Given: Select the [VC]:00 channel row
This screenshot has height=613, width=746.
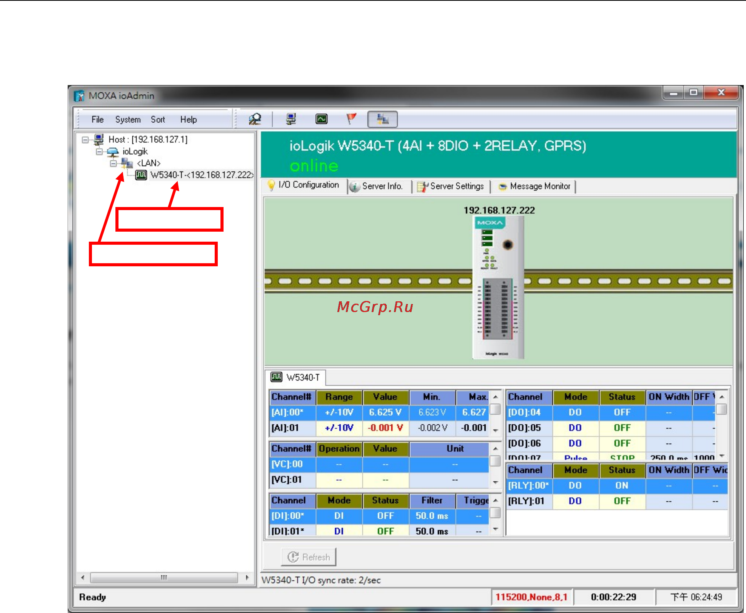Looking at the screenshot, I should point(379,464).
